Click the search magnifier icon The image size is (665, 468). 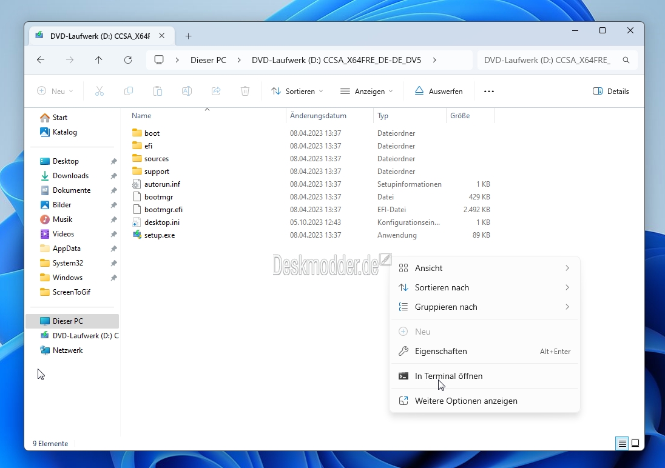point(626,60)
